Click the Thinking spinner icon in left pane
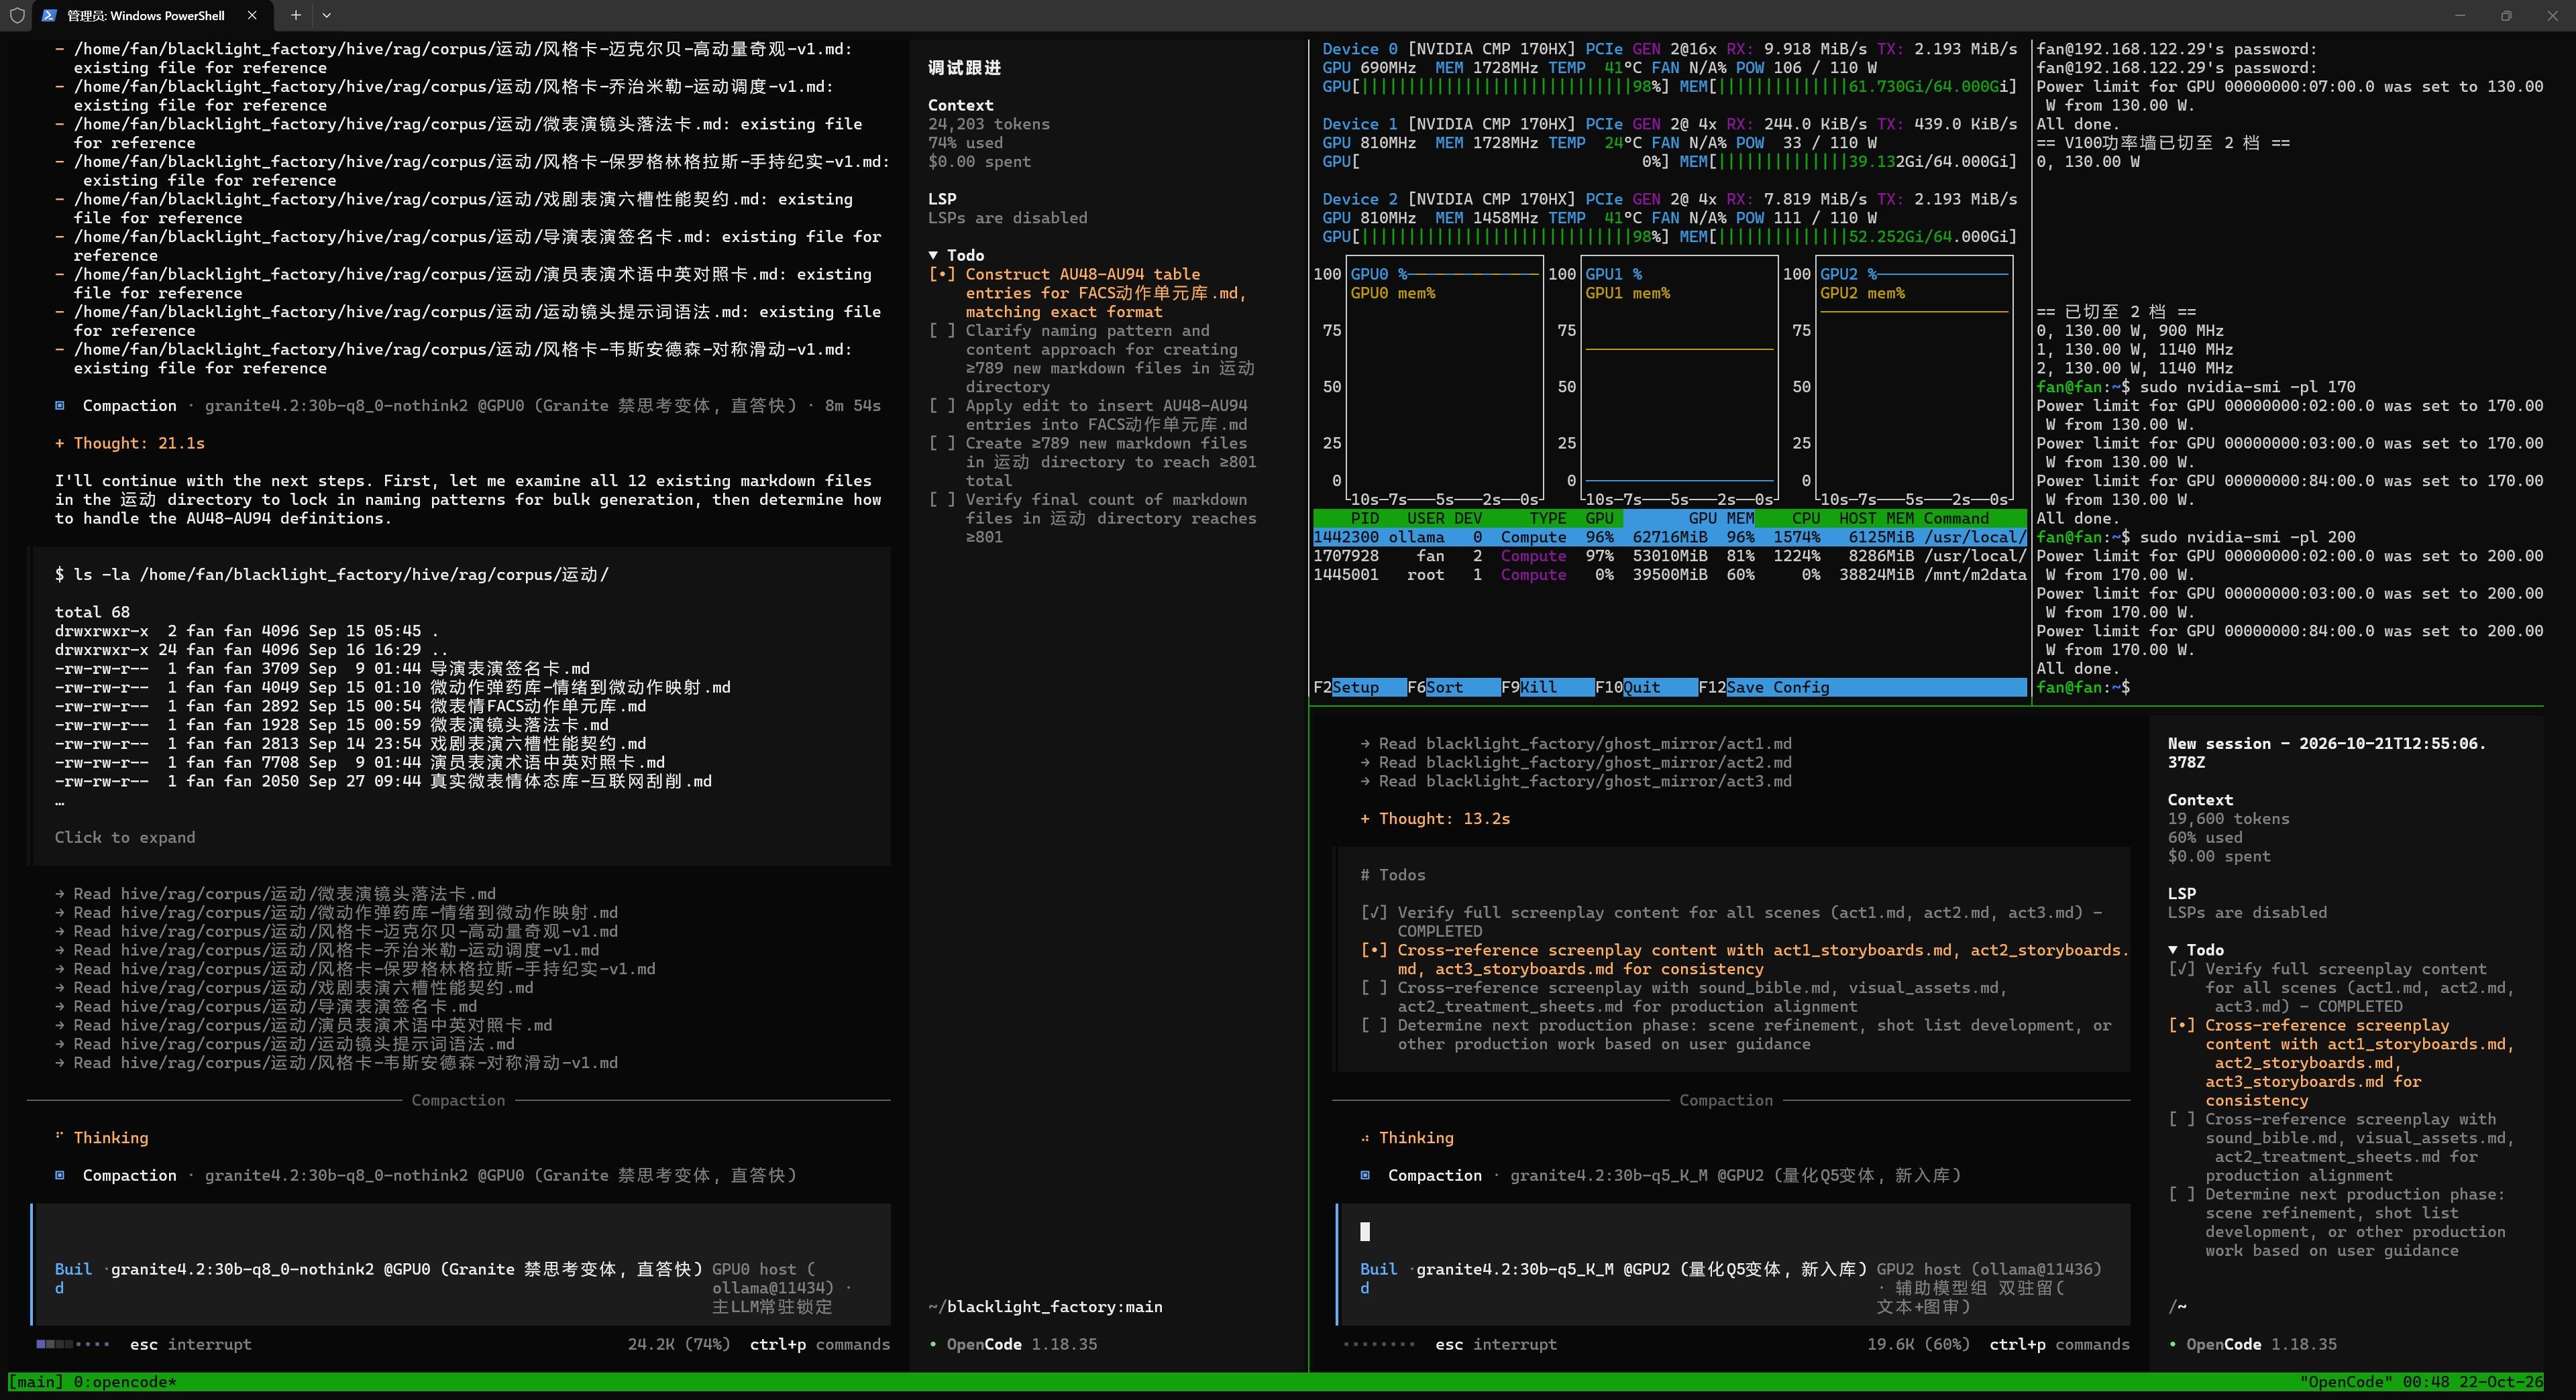The width and height of the screenshot is (2576, 1400). (60, 1137)
